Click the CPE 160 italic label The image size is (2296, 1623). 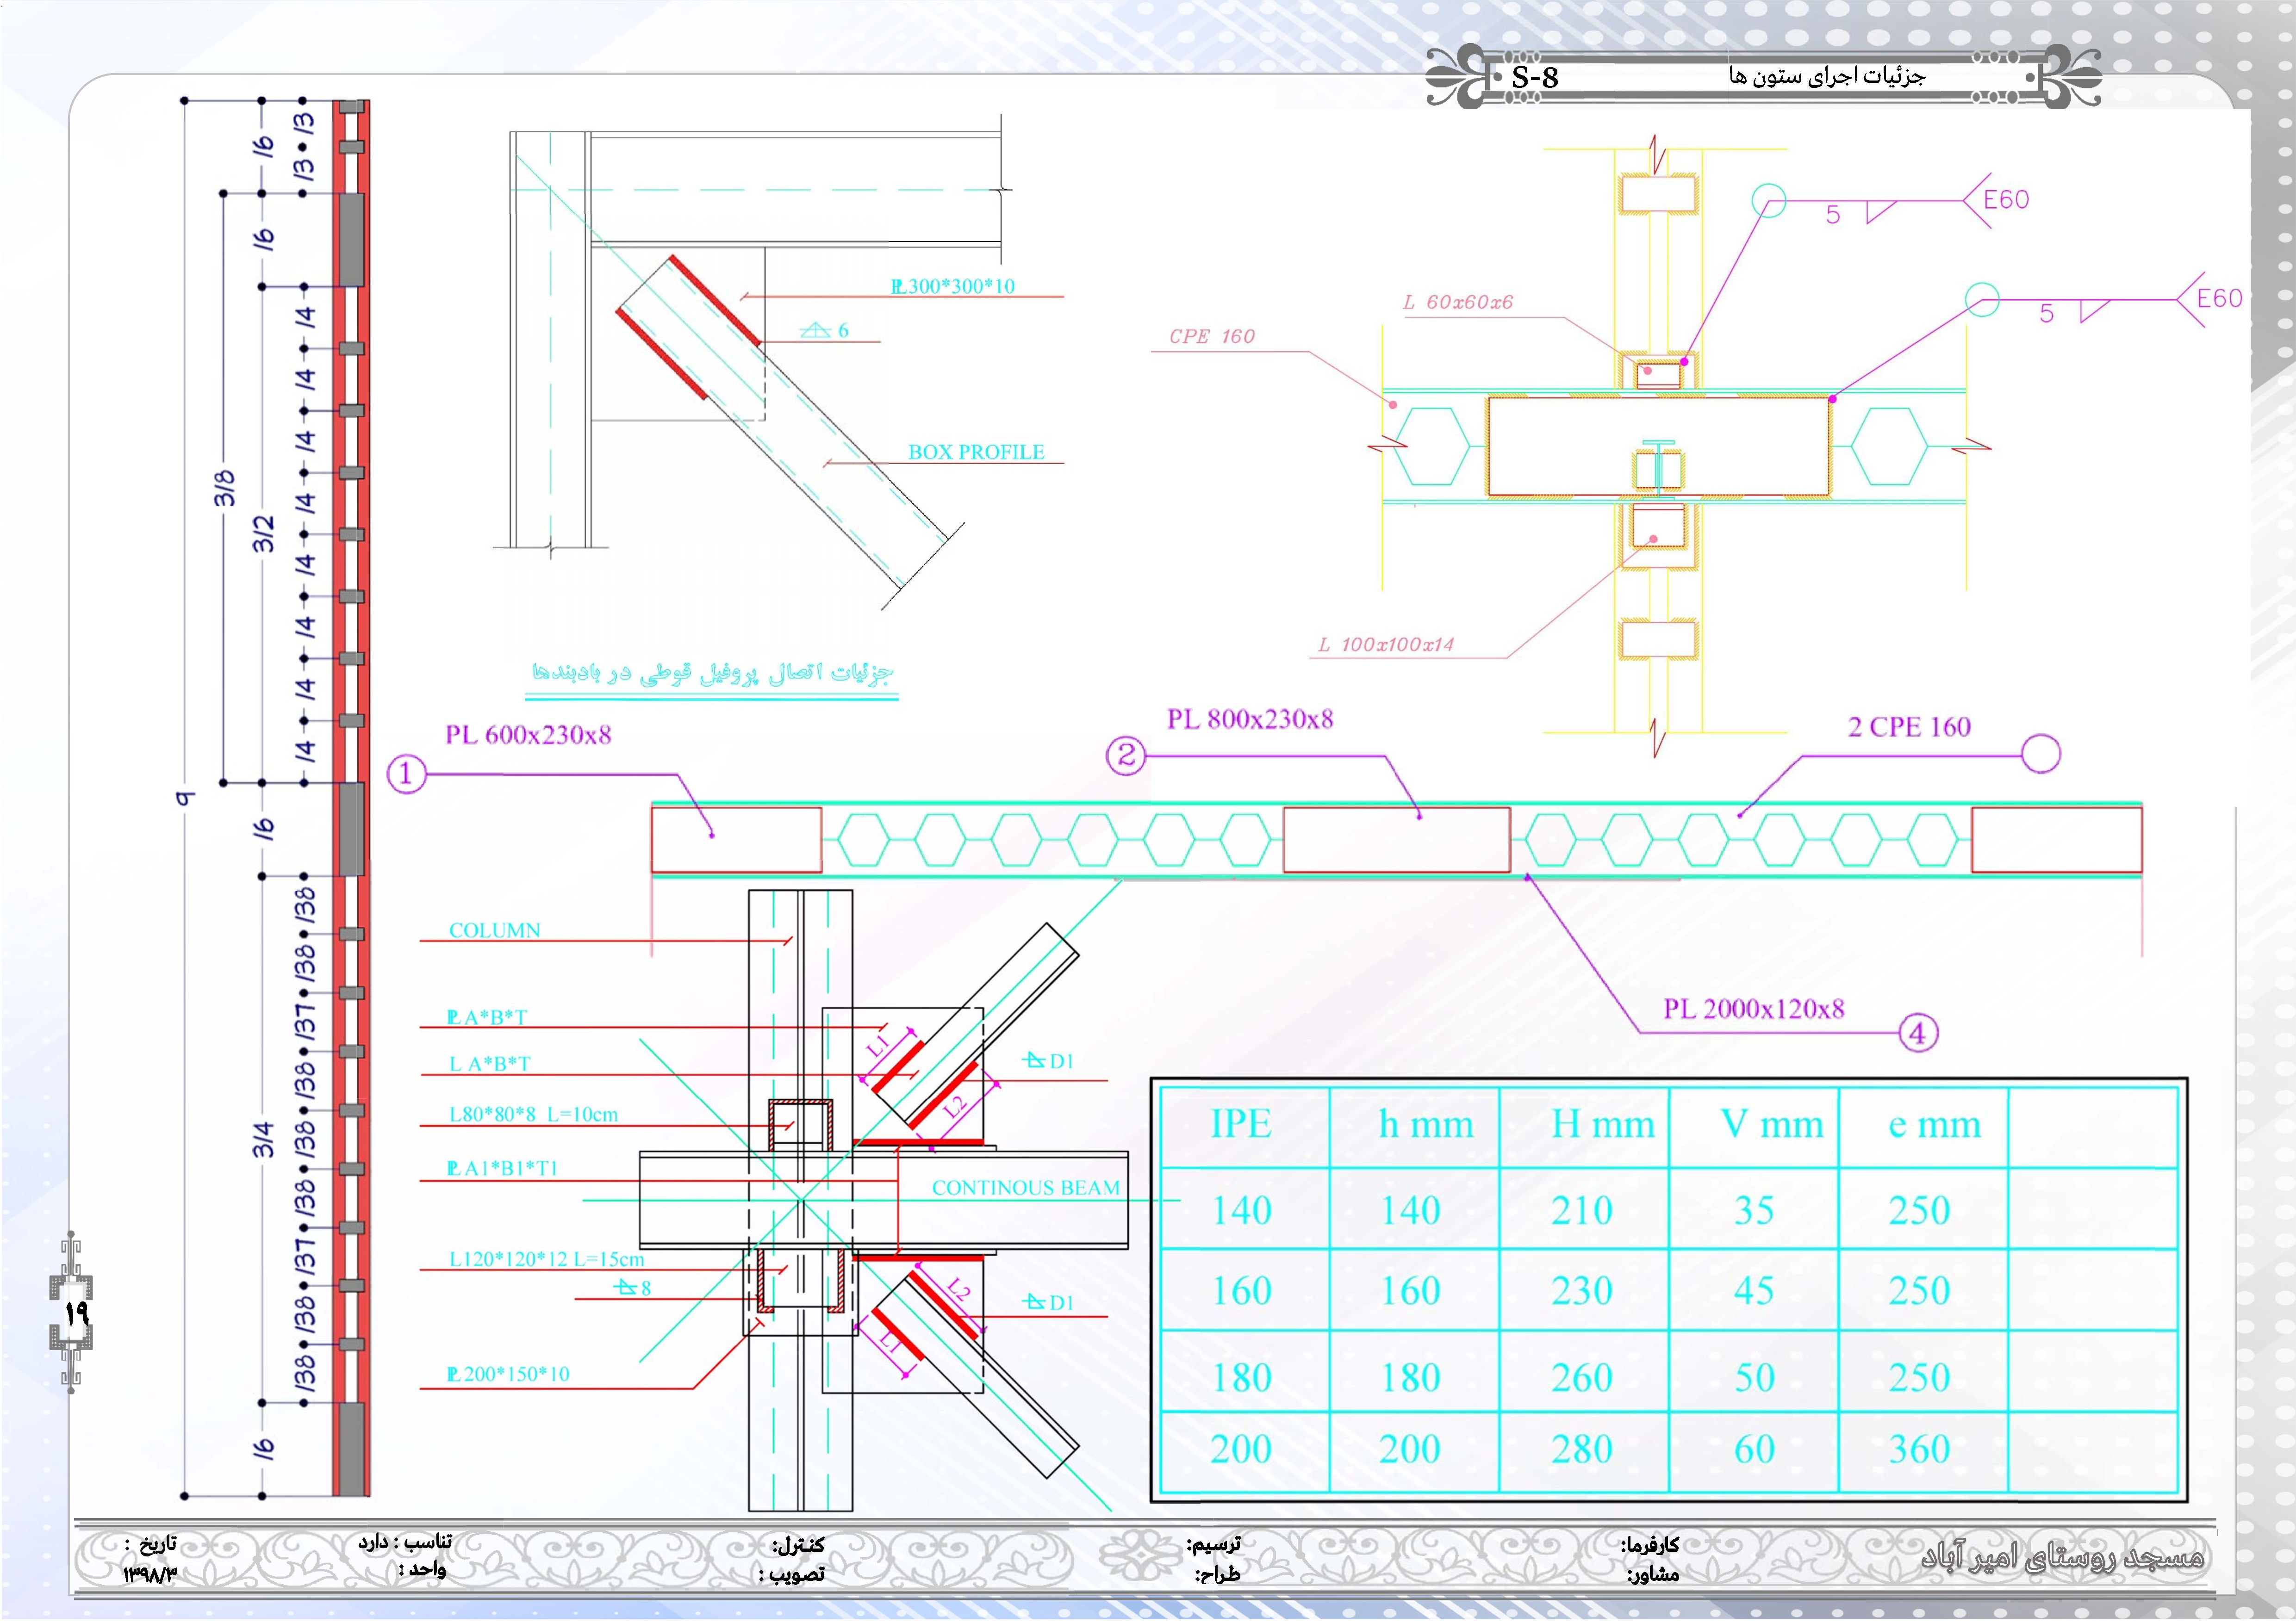click(1211, 337)
